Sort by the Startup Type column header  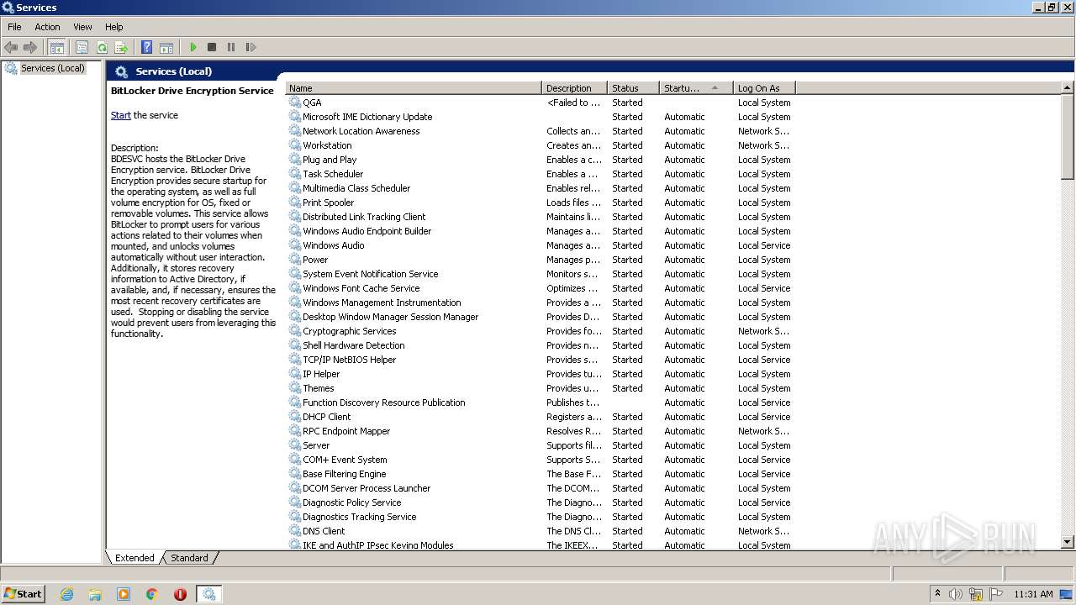[695, 87]
